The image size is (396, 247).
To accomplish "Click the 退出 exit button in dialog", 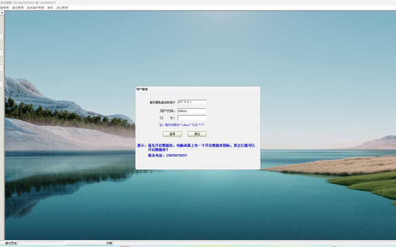I will tap(197, 134).
